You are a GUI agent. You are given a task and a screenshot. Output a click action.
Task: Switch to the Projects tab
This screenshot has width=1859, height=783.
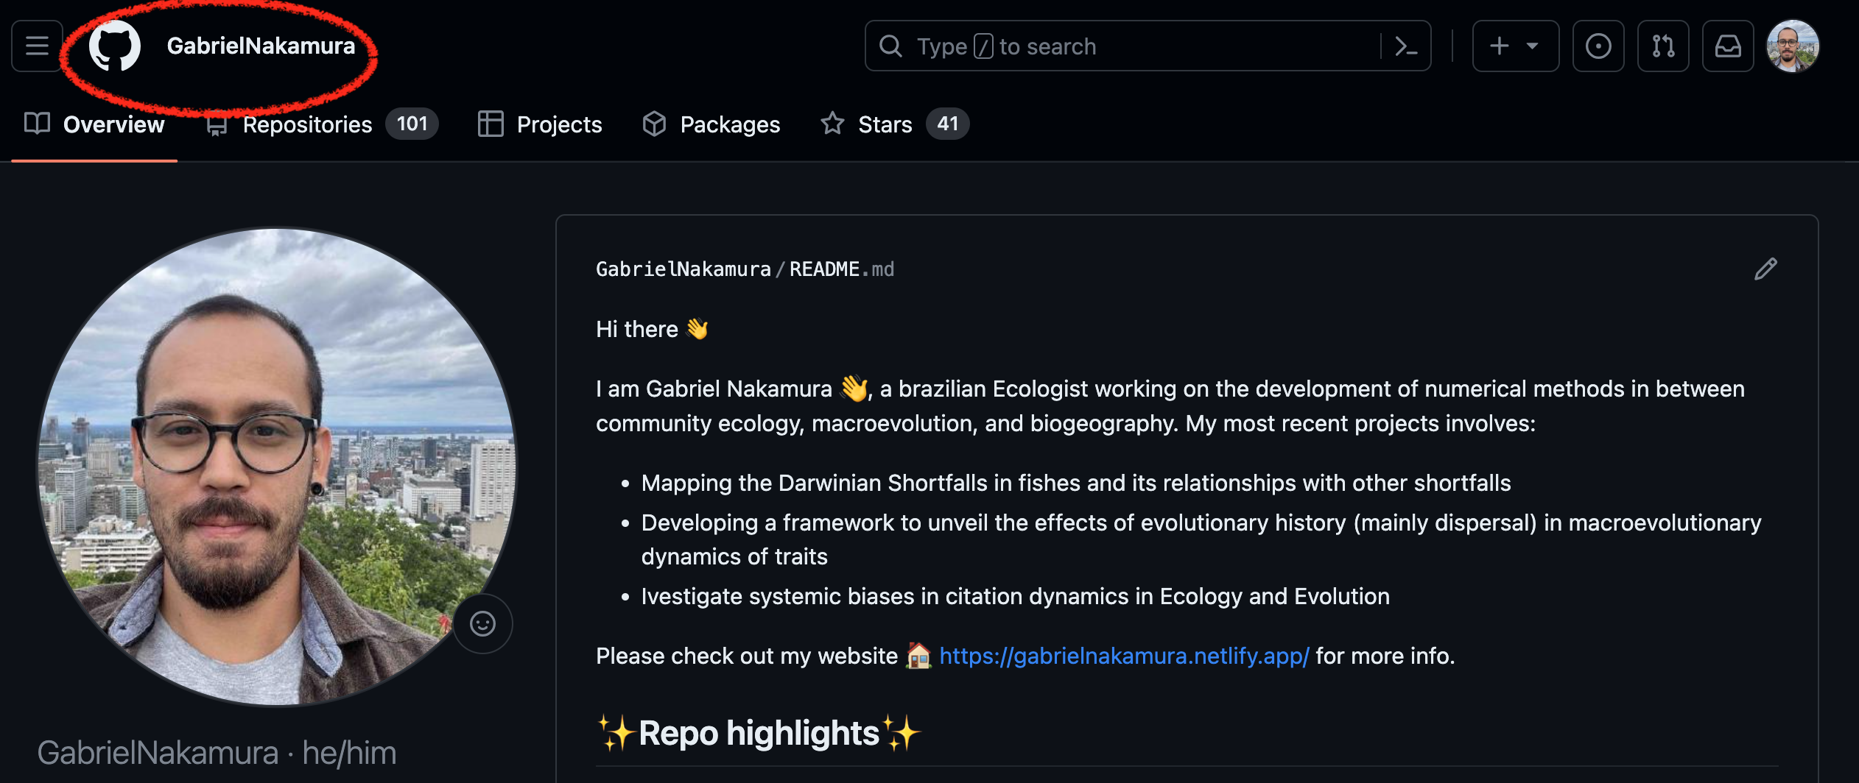(x=540, y=124)
